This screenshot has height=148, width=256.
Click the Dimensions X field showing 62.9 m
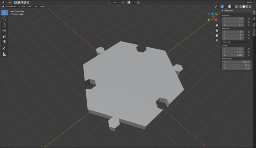[x=237, y=62]
